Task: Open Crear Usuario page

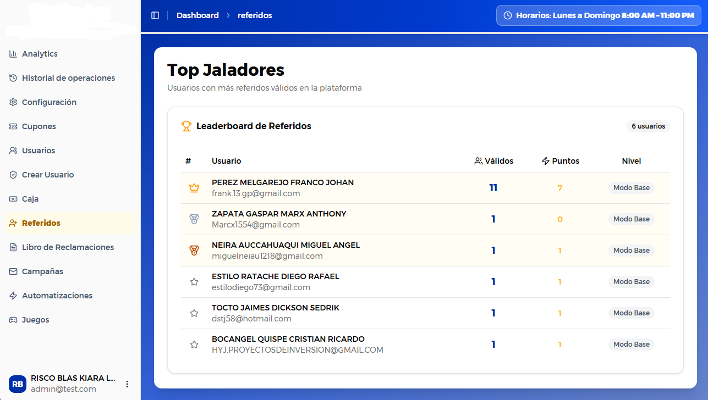Action: click(70, 175)
